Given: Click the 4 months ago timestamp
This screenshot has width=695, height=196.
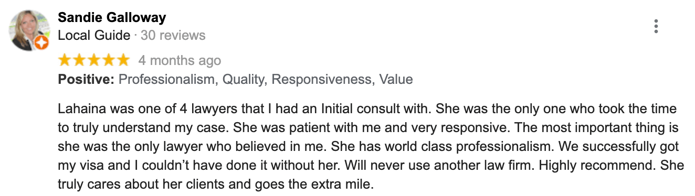Looking at the screenshot, I should pyautogui.click(x=180, y=61).
